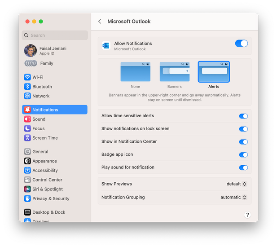Open Screen Time hourglass icon

click(27, 138)
